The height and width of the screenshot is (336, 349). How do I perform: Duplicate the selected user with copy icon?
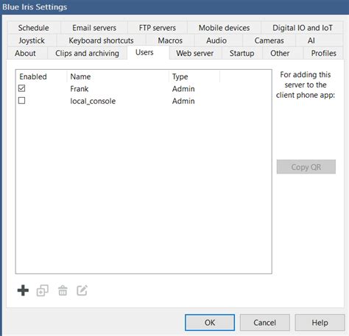43,290
